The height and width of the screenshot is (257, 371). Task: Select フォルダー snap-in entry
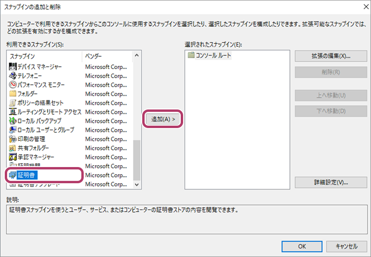coord(28,94)
